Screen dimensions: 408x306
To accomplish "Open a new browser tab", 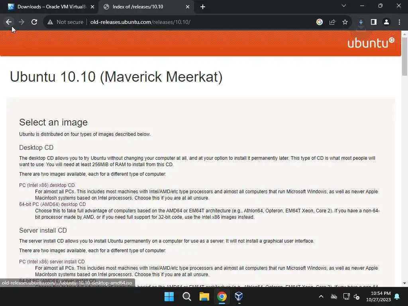I will coord(203,7).
